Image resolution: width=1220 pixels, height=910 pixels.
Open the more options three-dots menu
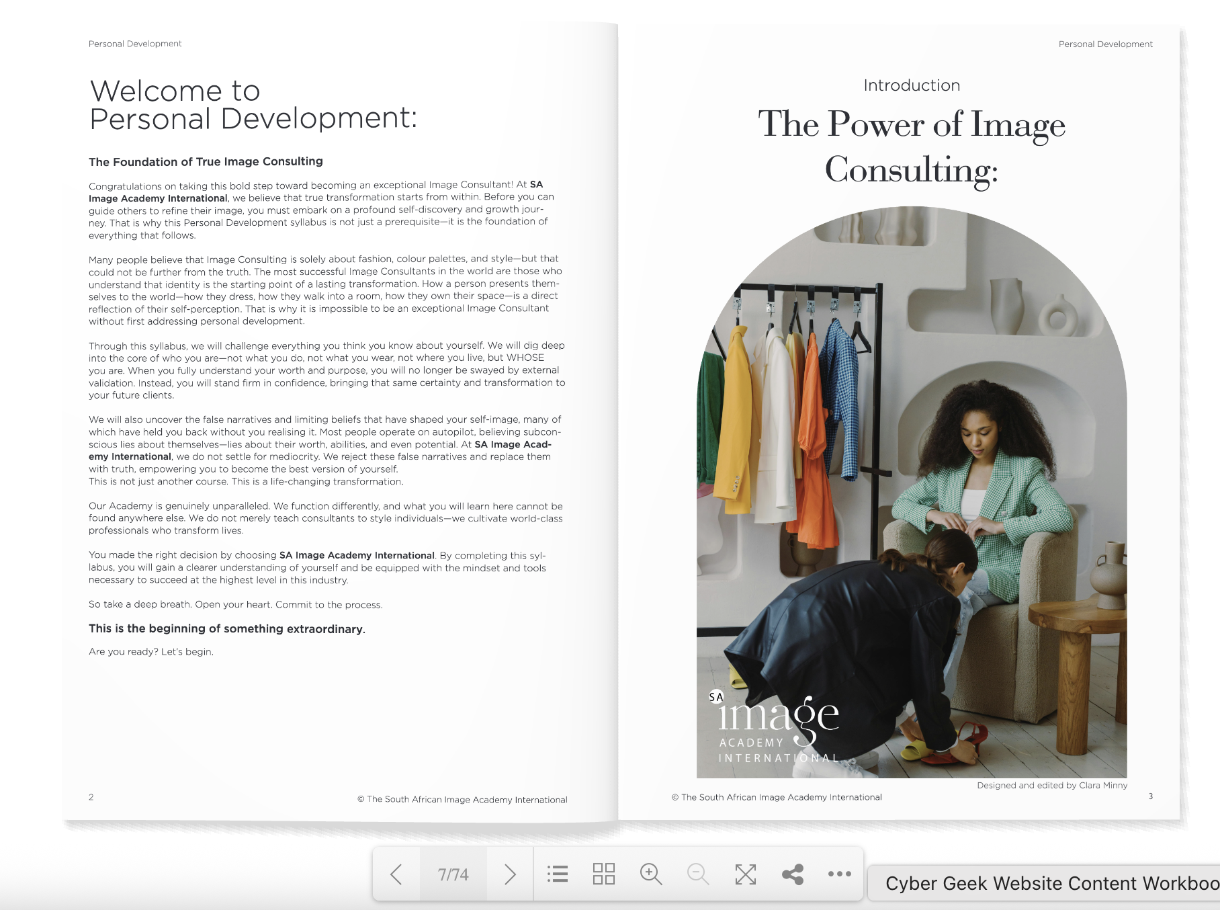point(840,874)
